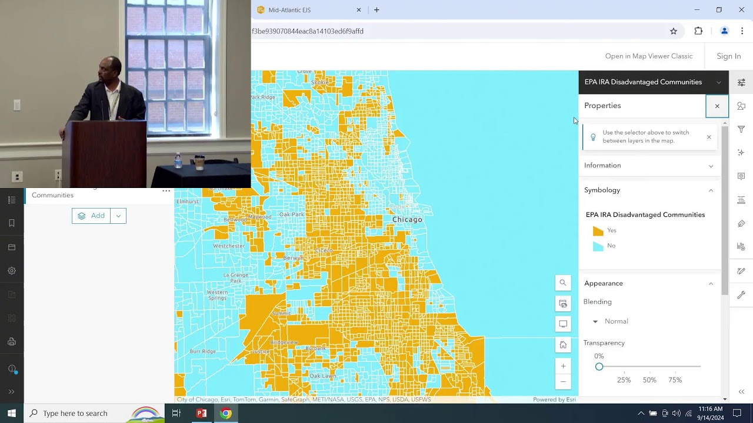Click the Powered by Esri attribution
This screenshot has width=753, height=423.
tap(554, 400)
